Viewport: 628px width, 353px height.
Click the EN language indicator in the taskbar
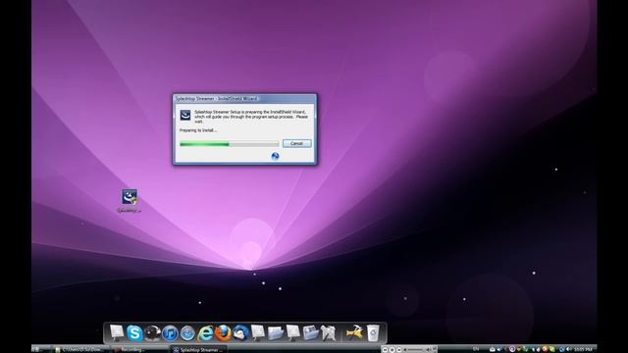pos(476,349)
